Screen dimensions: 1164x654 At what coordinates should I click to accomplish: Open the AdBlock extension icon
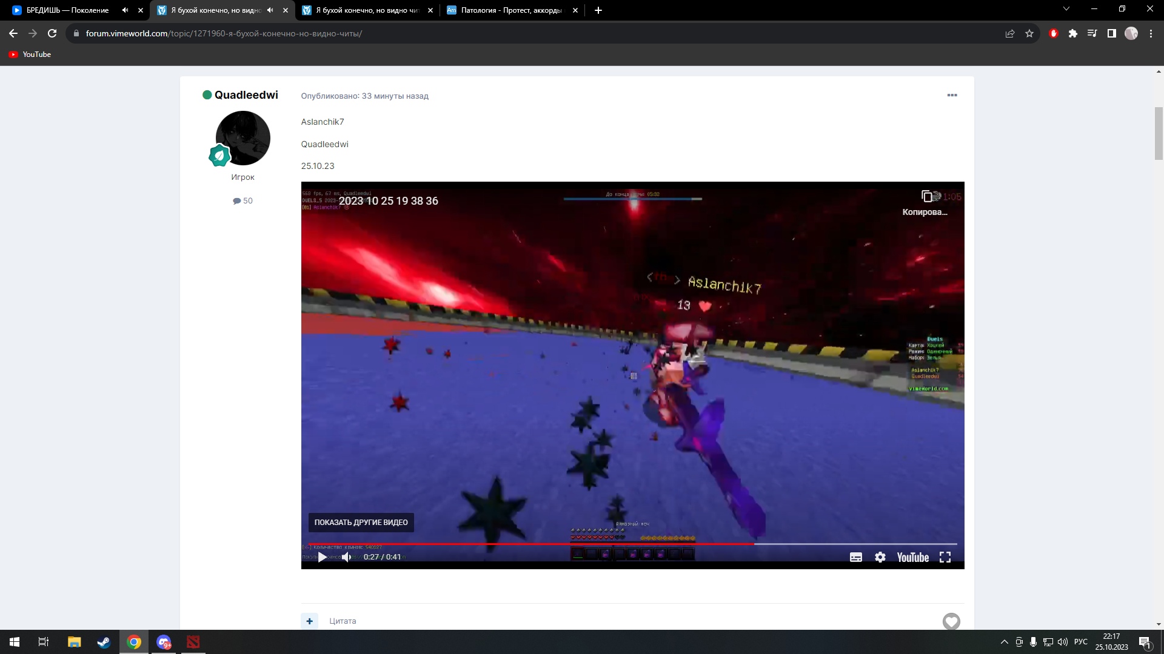[1053, 34]
